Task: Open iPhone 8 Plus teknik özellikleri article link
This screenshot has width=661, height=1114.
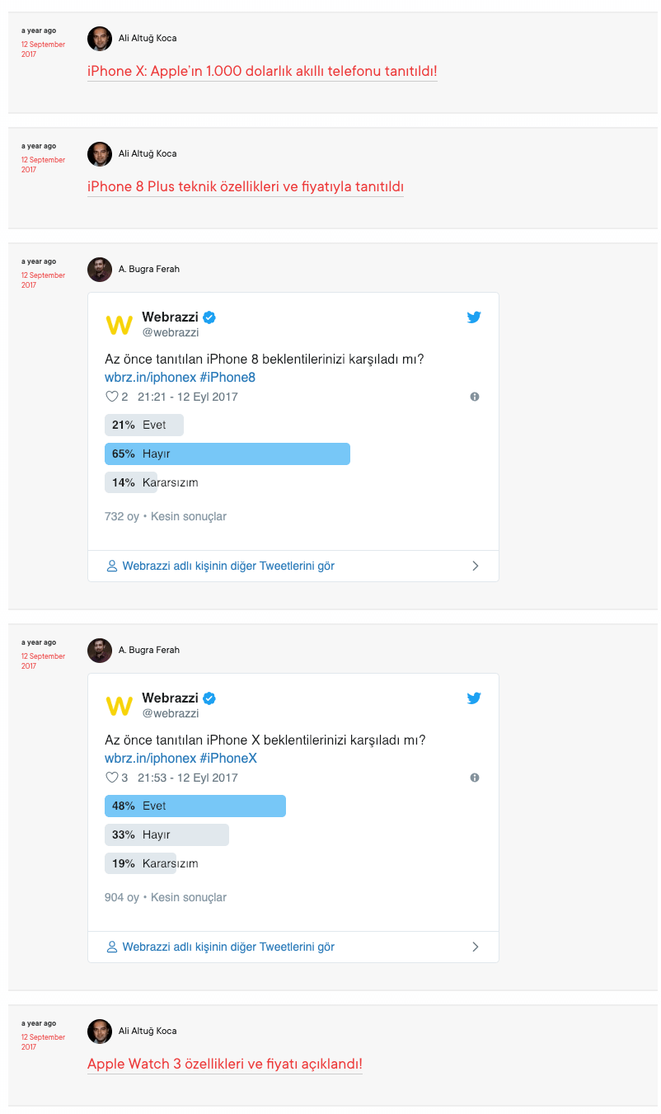Action: click(246, 186)
